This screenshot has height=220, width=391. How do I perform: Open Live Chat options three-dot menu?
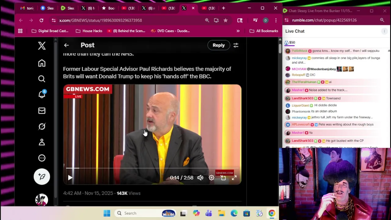point(384,31)
